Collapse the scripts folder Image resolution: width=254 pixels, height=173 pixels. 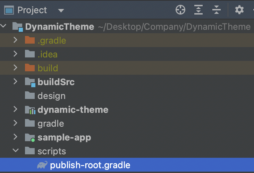pyautogui.click(x=16, y=151)
